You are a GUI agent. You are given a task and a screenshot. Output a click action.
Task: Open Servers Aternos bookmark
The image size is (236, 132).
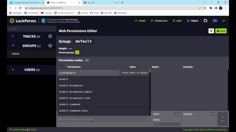coord(65,13)
